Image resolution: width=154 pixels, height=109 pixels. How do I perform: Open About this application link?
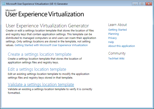click(x=121, y=46)
